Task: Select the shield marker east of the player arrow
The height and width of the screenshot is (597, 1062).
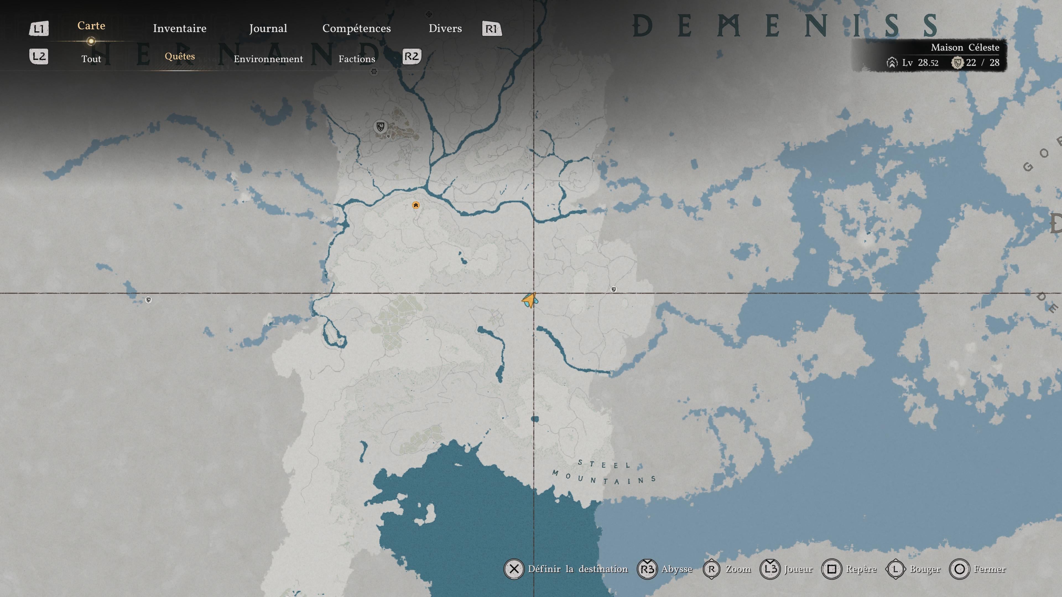Action: click(613, 290)
